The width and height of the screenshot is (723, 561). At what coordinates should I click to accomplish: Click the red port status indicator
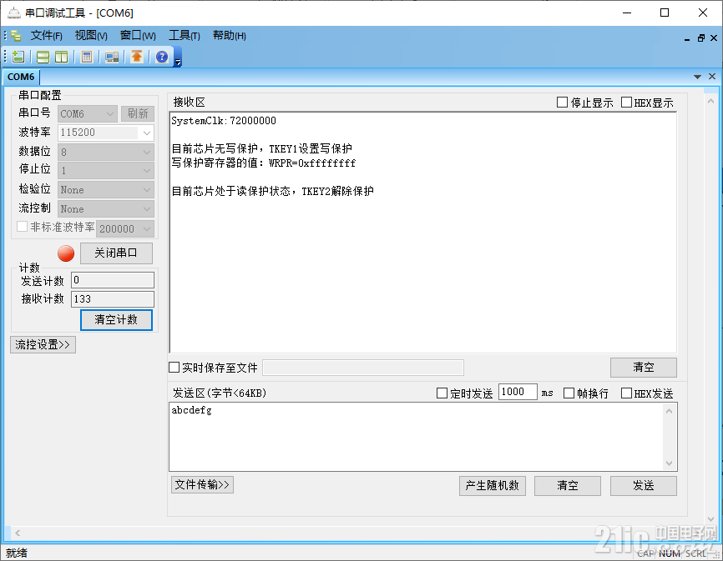(66, 253)
